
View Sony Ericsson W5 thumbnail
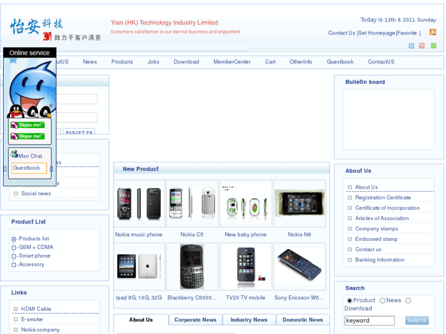(x=299, y=267)
